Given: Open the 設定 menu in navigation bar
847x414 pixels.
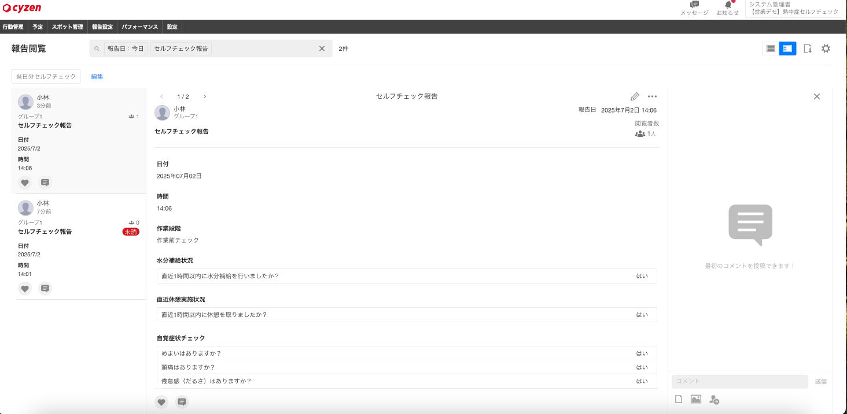Looking at the screenshot, I should (x=172, y=27).
